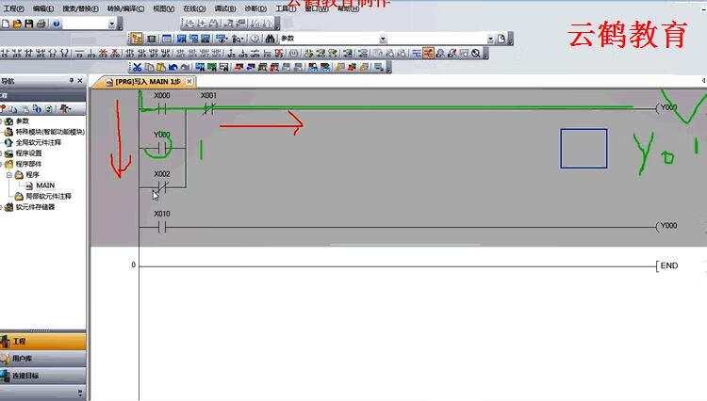Insert normally closed contact with F6 icon
Screen dimensions: 707x401
pyautogui.click(x=29, y=54)
